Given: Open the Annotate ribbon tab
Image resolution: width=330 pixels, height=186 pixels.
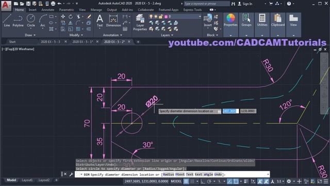Looking at the screenshot, I should (47, 10).
